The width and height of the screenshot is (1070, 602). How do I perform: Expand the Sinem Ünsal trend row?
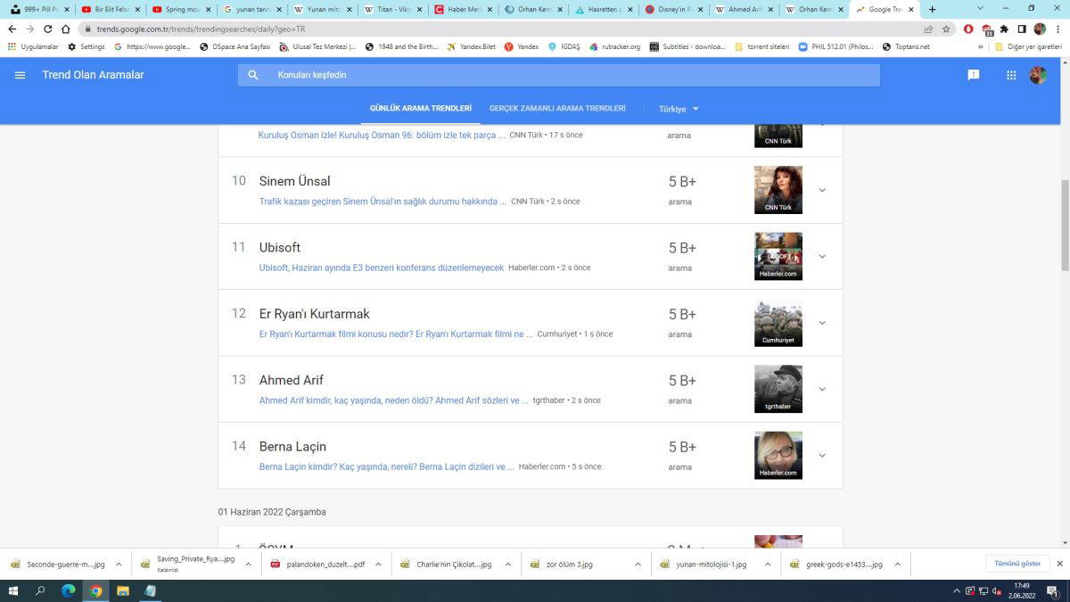click(822, 190)
